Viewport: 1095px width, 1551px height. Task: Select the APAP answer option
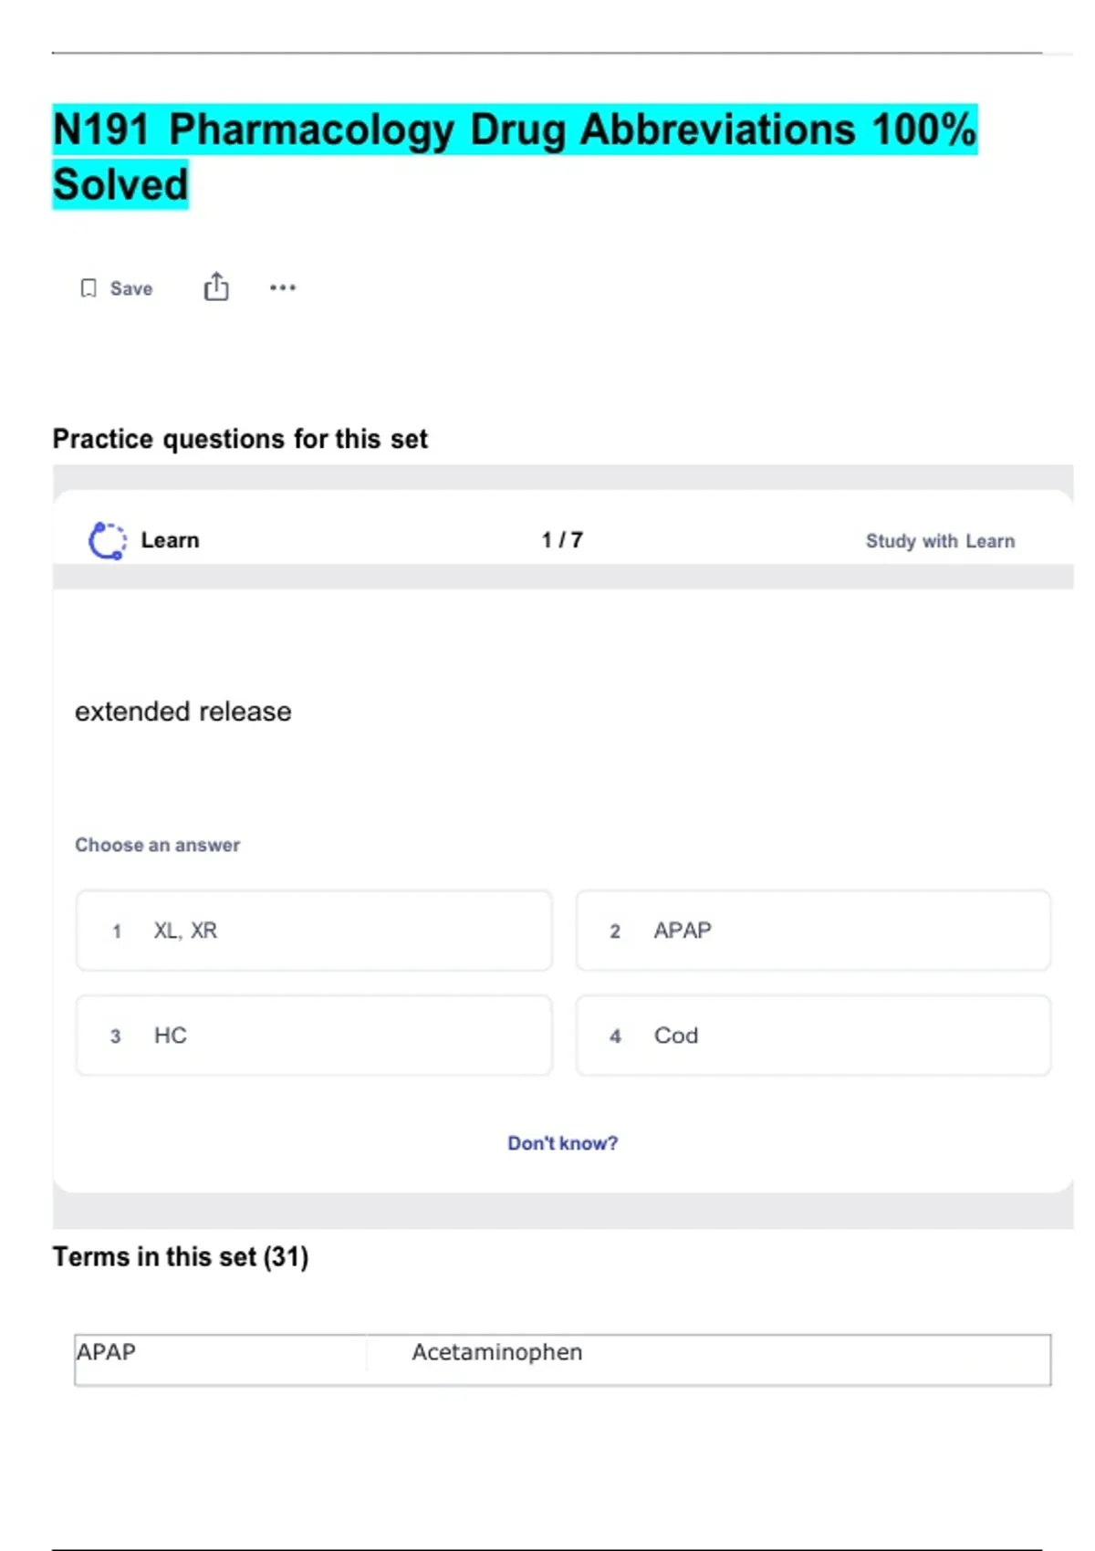(x=812, y=931)
